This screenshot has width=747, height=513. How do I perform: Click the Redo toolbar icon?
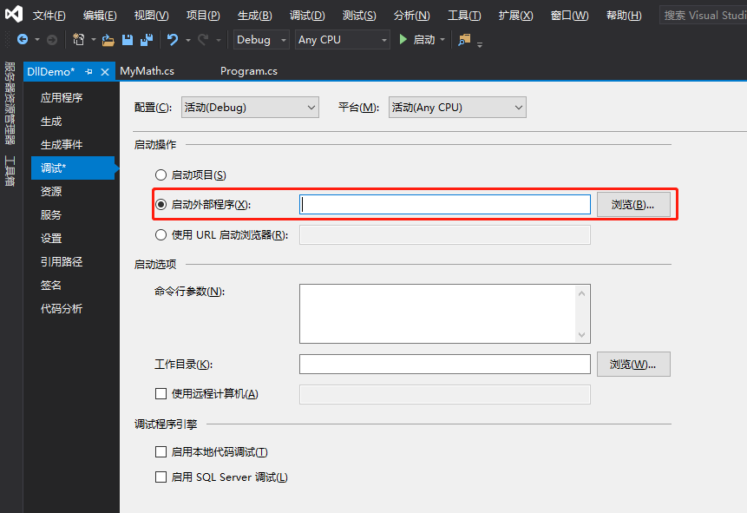[x=203, y=40]
